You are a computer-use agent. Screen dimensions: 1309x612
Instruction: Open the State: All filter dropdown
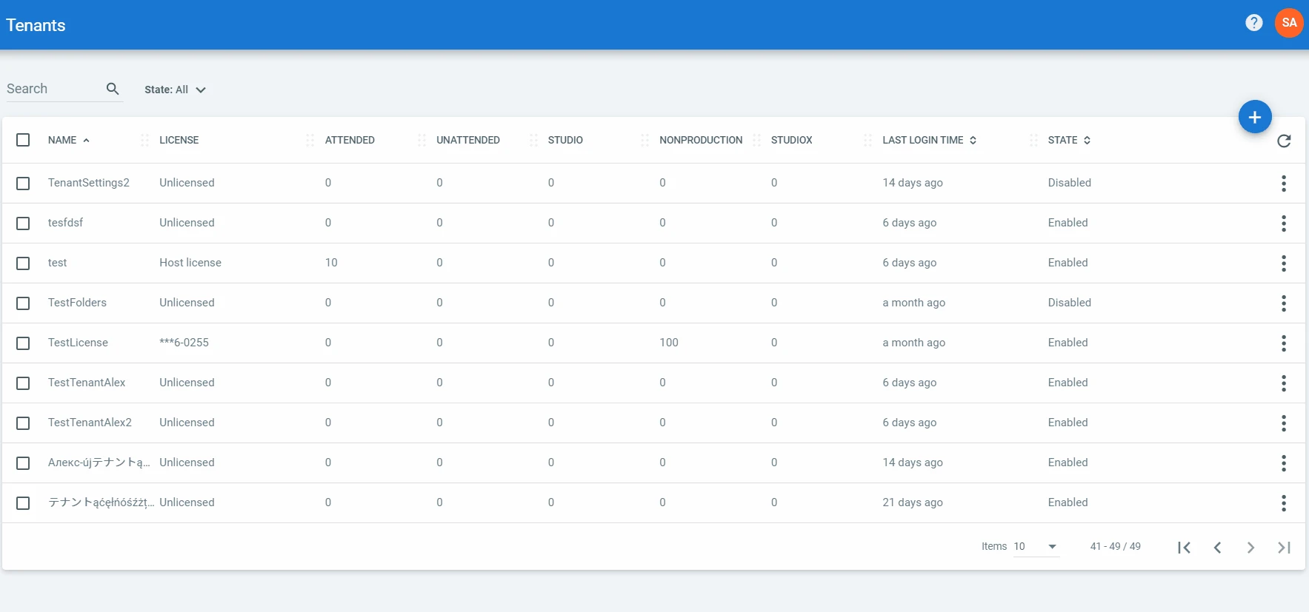pos(175,90)
